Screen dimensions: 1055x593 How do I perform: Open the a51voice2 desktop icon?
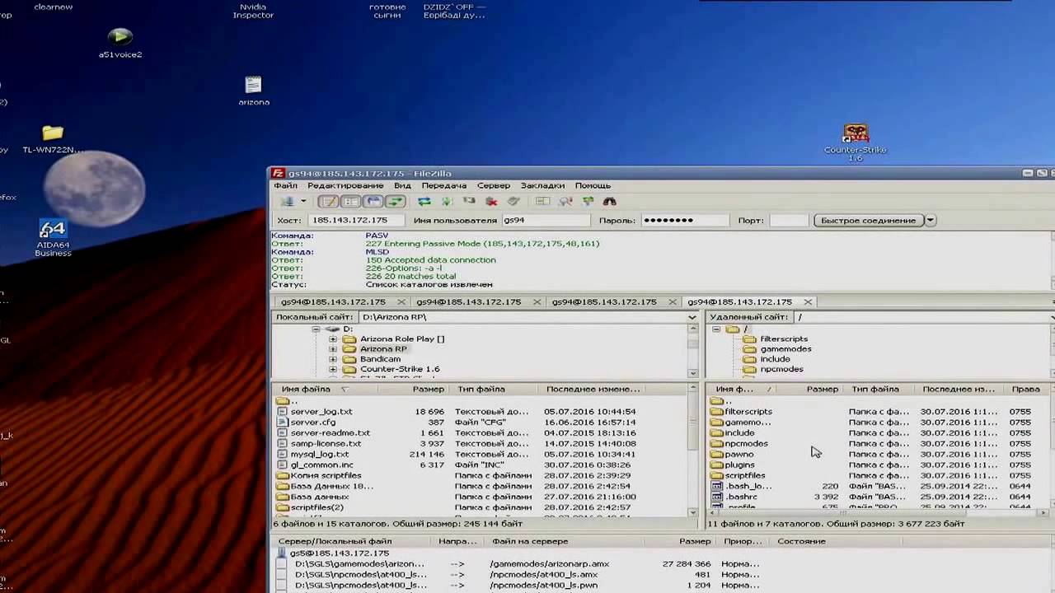[x=120, y=43]
